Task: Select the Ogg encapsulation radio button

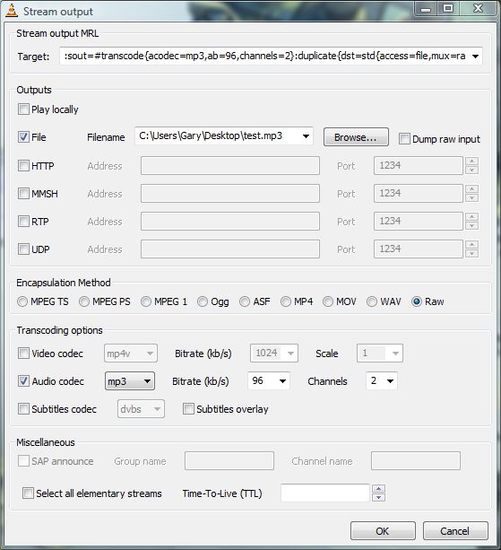Action: (203, 301)
